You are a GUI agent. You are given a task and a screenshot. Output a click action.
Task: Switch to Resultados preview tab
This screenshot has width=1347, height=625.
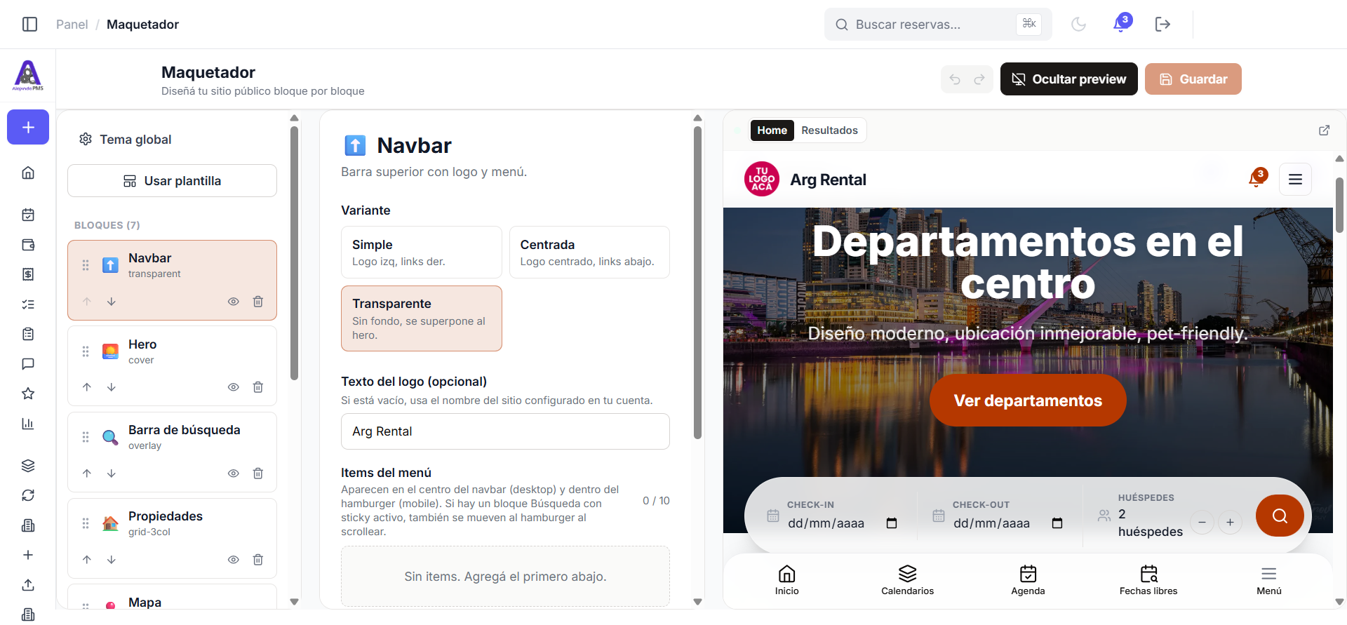click(829, 130)
